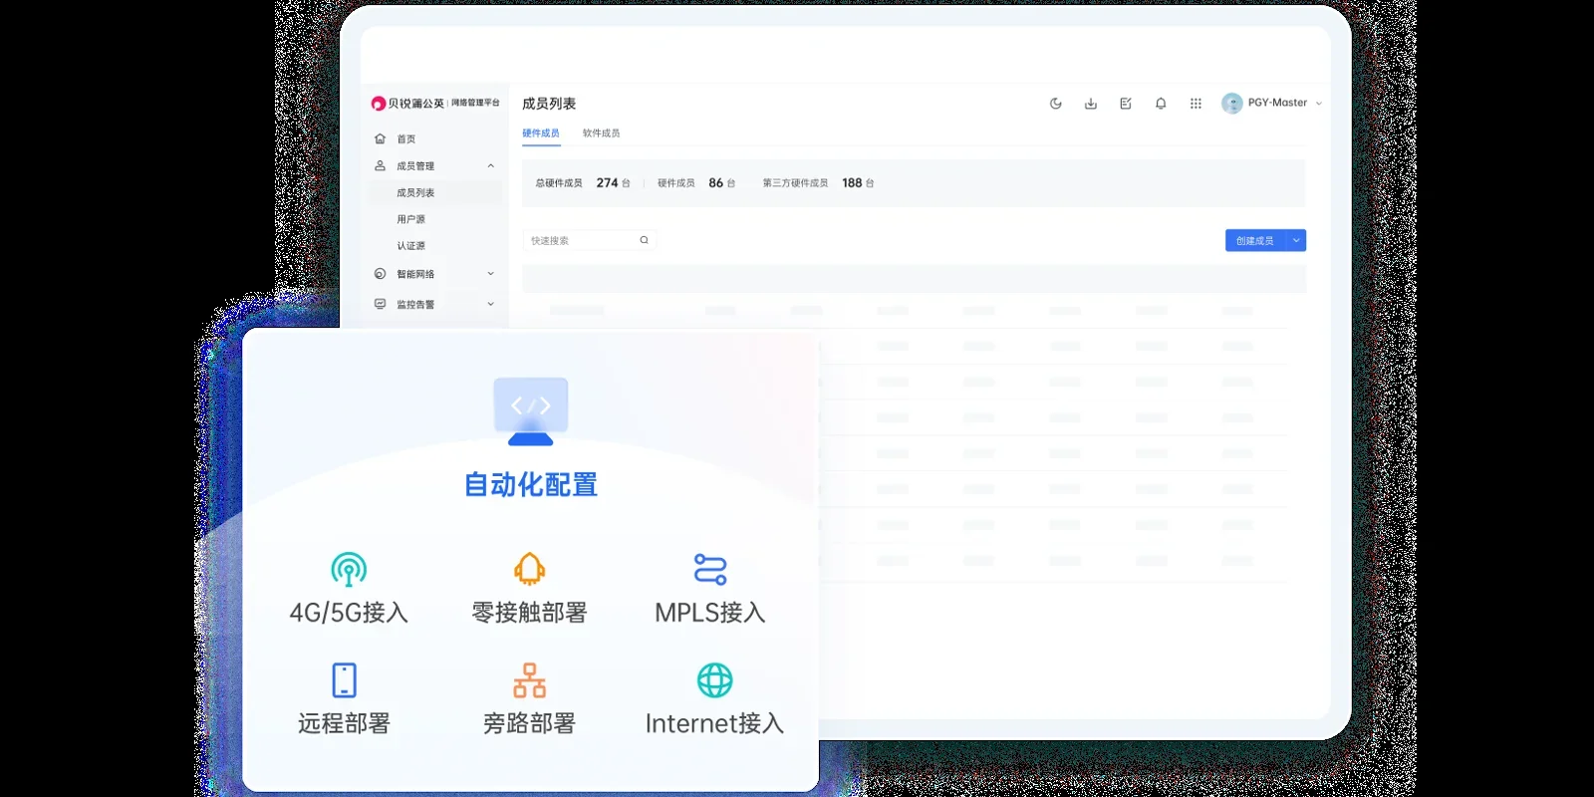The height and width of the screenshot is (797, 1594).
Task: Switch to the 软件成员 tab
Action: [x=601, y=133]
